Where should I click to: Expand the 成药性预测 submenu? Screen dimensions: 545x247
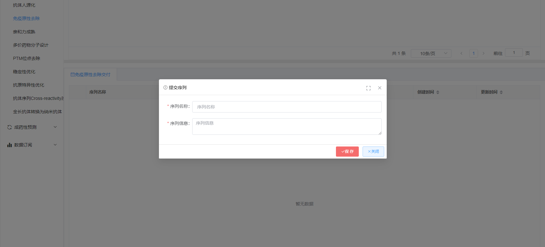pos(32,127)
